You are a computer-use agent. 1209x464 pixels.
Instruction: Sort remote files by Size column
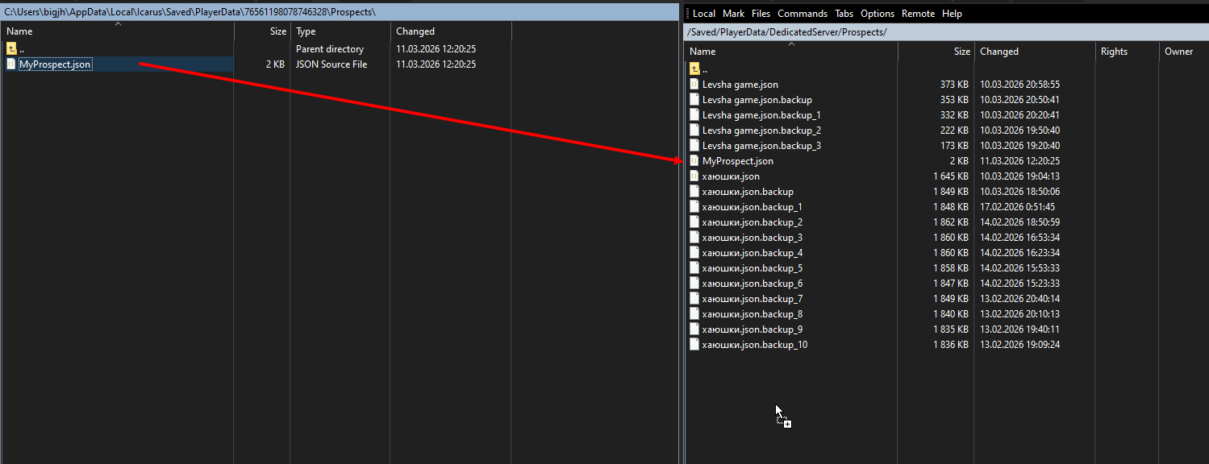pyautogui.click(x=961, y=52)
